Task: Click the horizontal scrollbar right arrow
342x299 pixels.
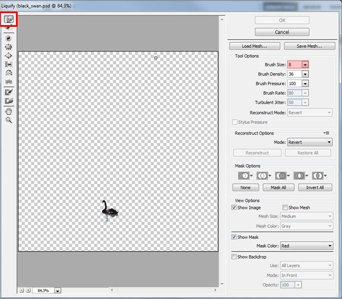Action: tap(215, 290)
